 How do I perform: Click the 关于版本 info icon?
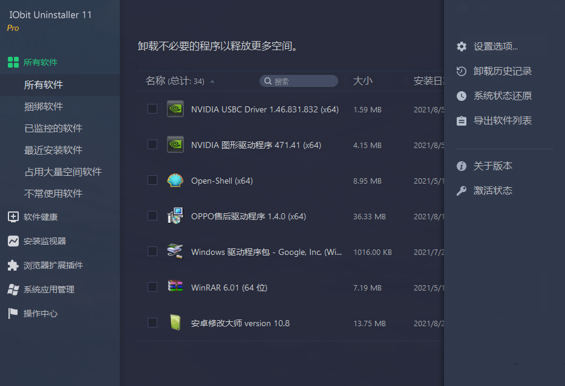462,166
